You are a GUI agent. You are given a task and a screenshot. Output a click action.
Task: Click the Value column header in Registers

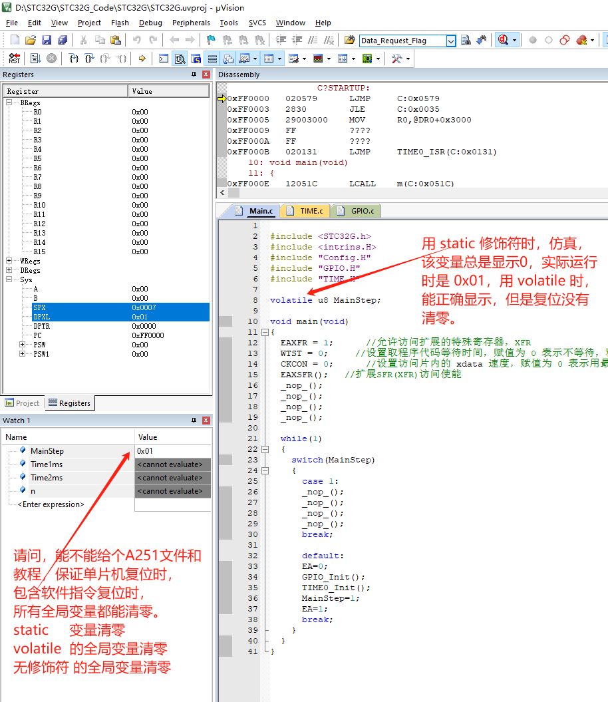pyautogui.click(x=168, y=91)
